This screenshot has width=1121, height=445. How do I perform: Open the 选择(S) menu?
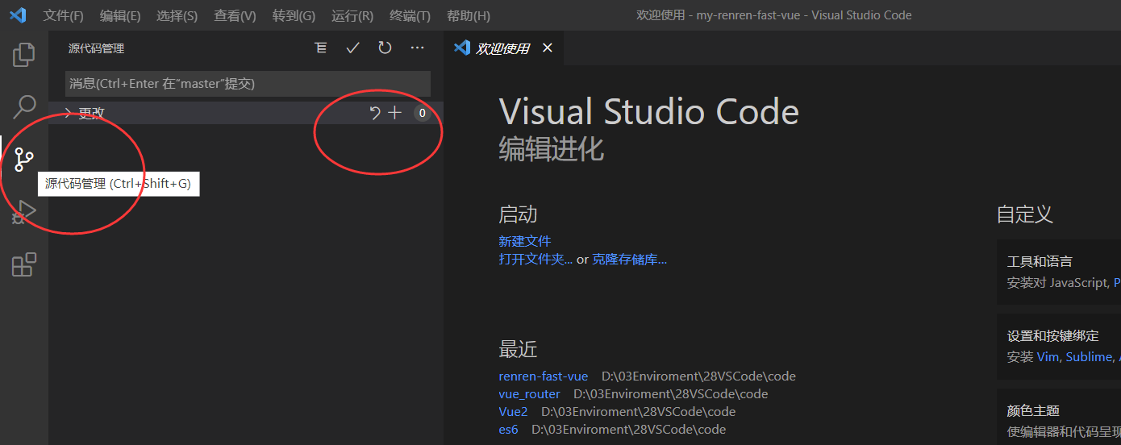coord(177,15)
